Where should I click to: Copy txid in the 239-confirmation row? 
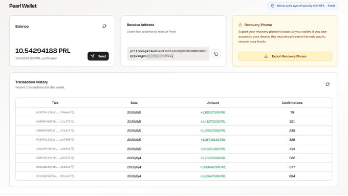73,130
